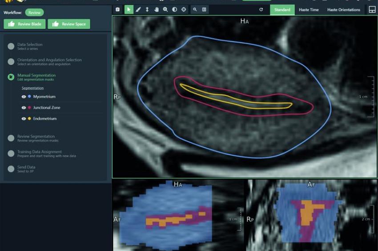Open the Send Data workflow step
The image size is (378, 251).
[x=21, y=169]
